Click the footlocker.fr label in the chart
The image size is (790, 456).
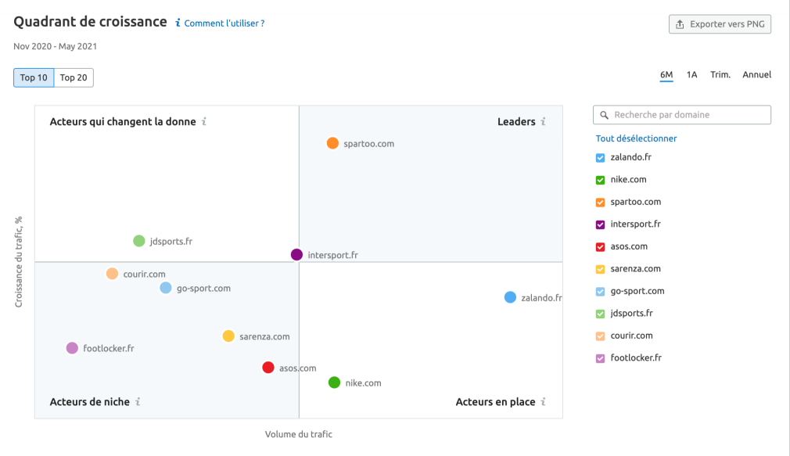(x=108, y=348)
